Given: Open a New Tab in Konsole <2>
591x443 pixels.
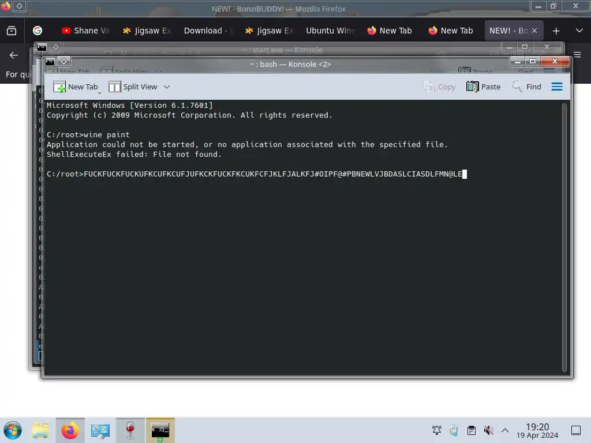Looking at the screenshot, I should [x=76, y=87].
